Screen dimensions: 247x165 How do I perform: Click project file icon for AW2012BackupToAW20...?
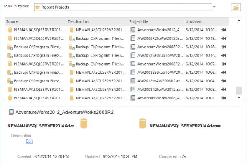[133, 55]
